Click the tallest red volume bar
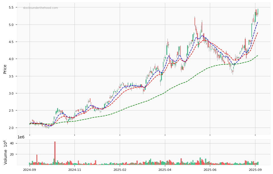The image size is (273, 174). coord(55,153)
